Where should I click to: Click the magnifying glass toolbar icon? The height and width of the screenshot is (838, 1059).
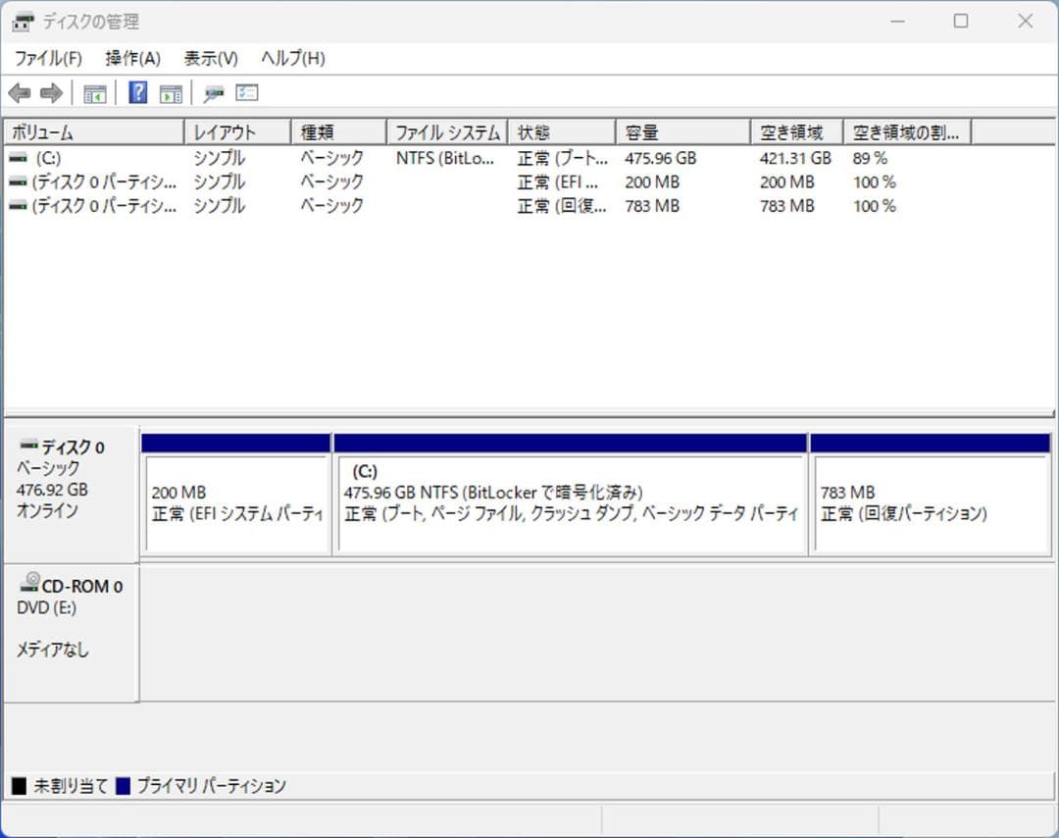pyautogui.click(x=215, y=92)
